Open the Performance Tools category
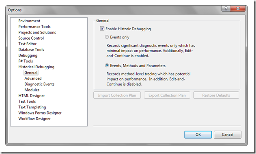This screenshot has width=256, height=154. tap(34, 27)
